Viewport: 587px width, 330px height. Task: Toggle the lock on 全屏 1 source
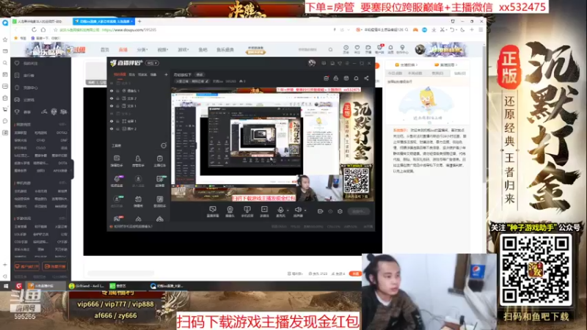pyautogui.click(x=117, y=121)
